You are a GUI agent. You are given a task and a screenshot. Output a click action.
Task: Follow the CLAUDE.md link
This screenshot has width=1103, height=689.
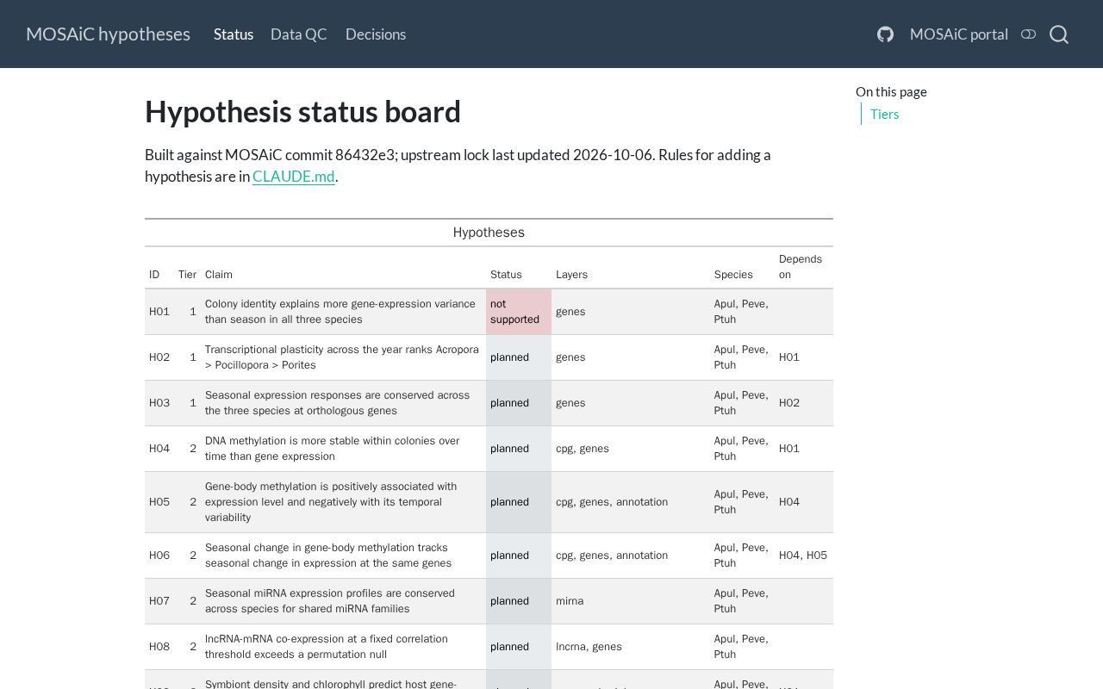coord(294,177)
